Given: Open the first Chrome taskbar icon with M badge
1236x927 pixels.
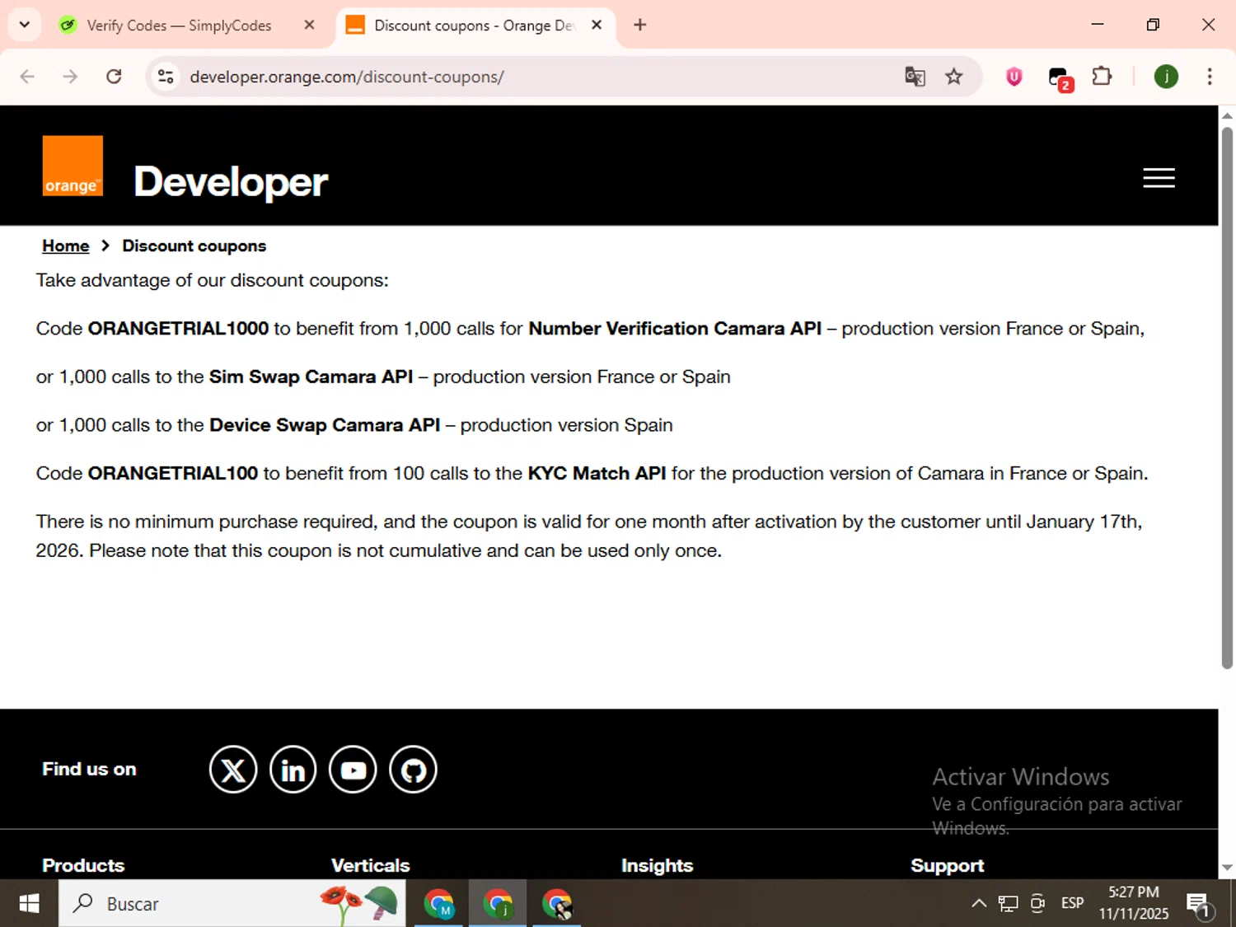Looking at the screenshot, I should point(438,904).
